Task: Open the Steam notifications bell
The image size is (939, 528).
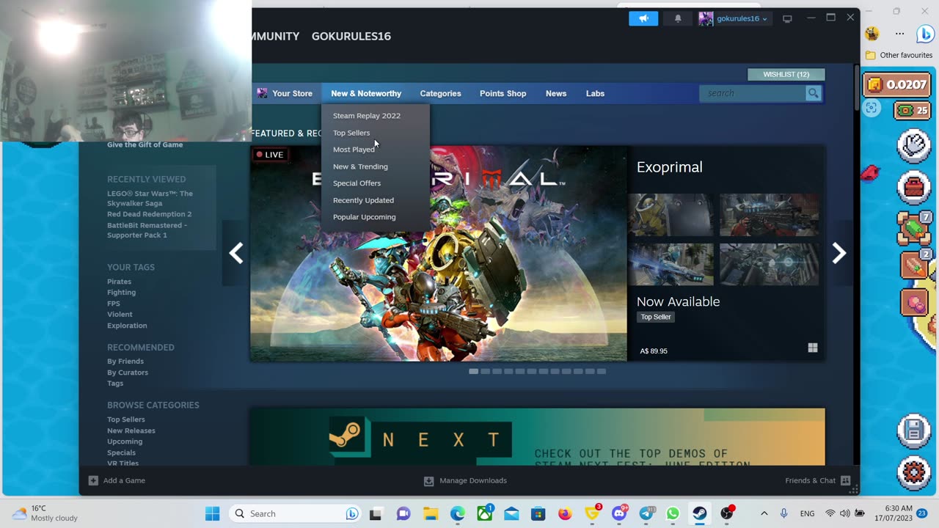Action: coord(678,18)
